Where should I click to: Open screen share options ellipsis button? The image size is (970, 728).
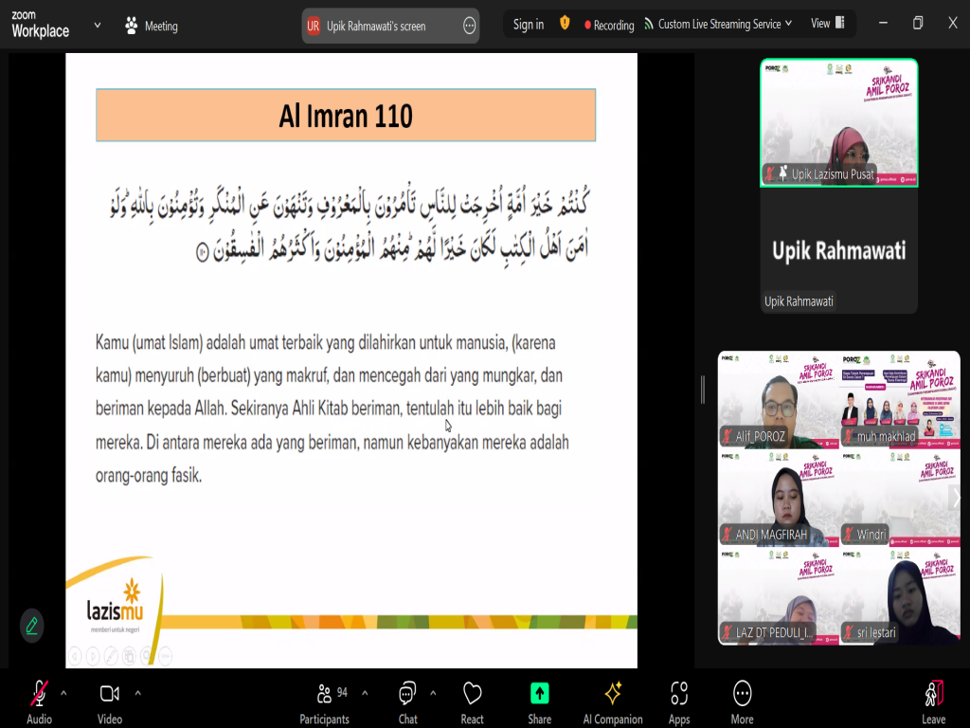[469, 27]
